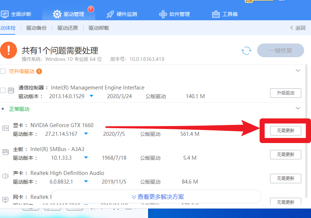The image size is (311, 218).
Task: Click the driver date 2020/3/24
Action: click(119, 96)
